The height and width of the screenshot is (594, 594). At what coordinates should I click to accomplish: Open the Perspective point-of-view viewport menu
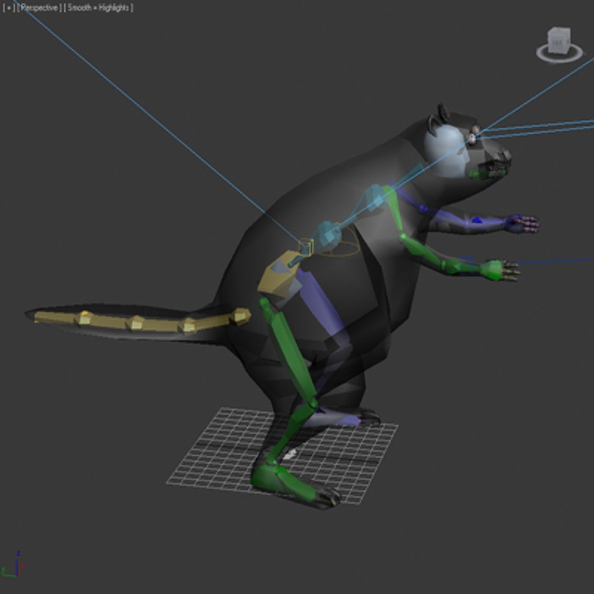coord(39,8)
